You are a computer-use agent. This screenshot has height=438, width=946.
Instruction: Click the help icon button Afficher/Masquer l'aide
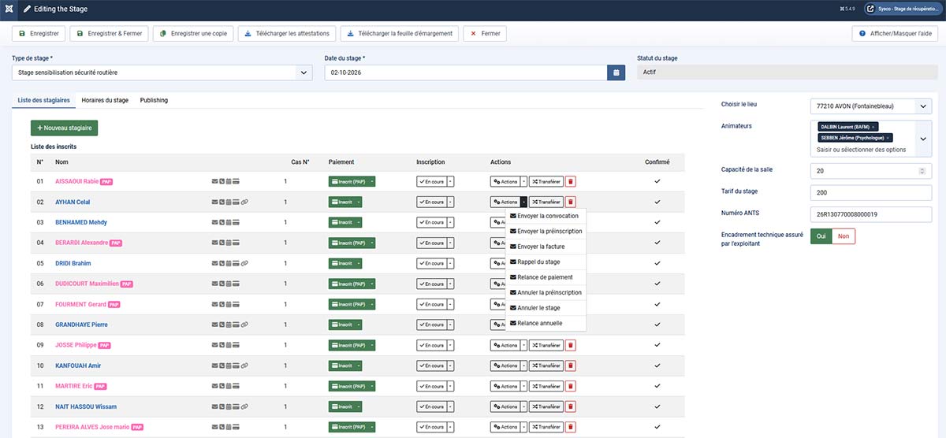click(x=896, y=34)
